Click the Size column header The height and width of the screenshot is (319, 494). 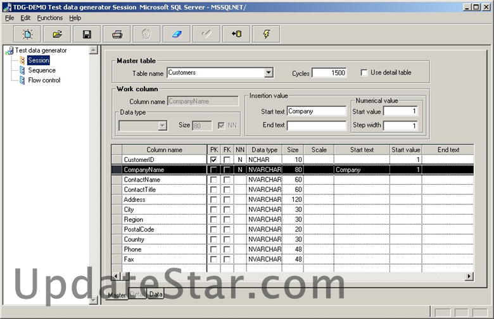tap(293, 150)
